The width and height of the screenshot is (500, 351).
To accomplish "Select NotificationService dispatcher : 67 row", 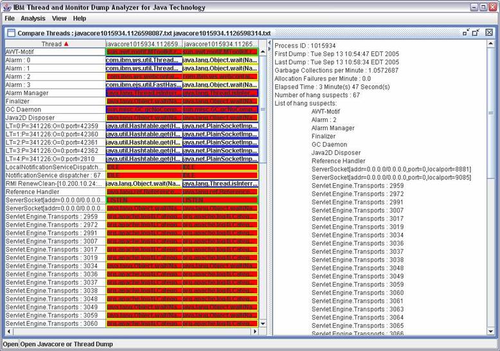I will 132,175.
